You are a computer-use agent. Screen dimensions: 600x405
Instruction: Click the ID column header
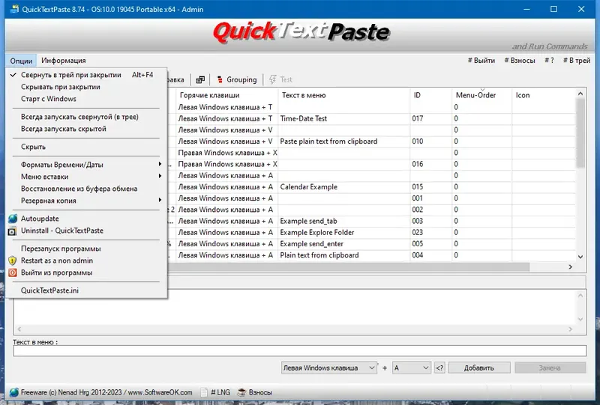coord(430,95)
